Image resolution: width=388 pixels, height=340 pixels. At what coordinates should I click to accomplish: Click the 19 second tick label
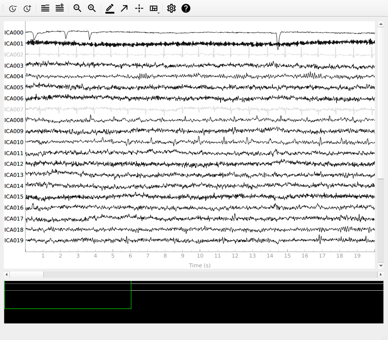[357, 256]
